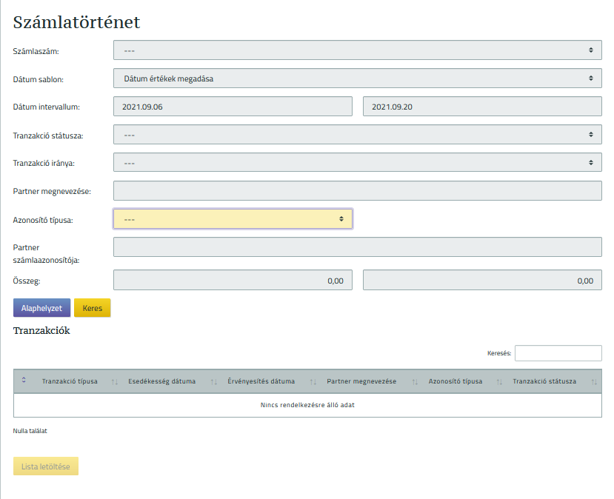Expand the Tranzakció iránya dropdown
The width and height of the screenshot is (614, 499).
click(357, 163)
